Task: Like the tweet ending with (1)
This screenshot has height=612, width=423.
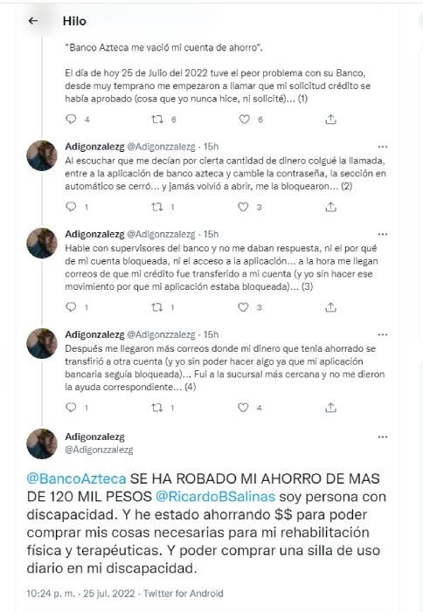Action: point(244,119)
